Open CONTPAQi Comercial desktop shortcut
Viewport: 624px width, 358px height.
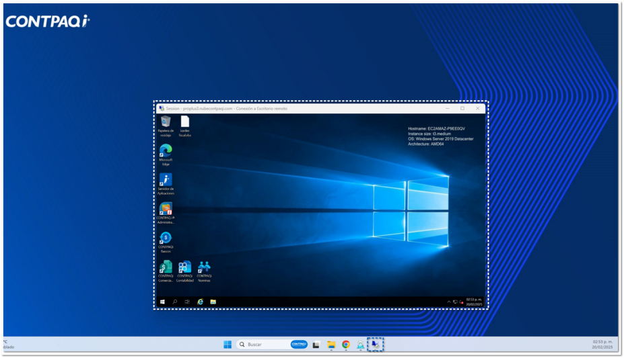[166, 267]
